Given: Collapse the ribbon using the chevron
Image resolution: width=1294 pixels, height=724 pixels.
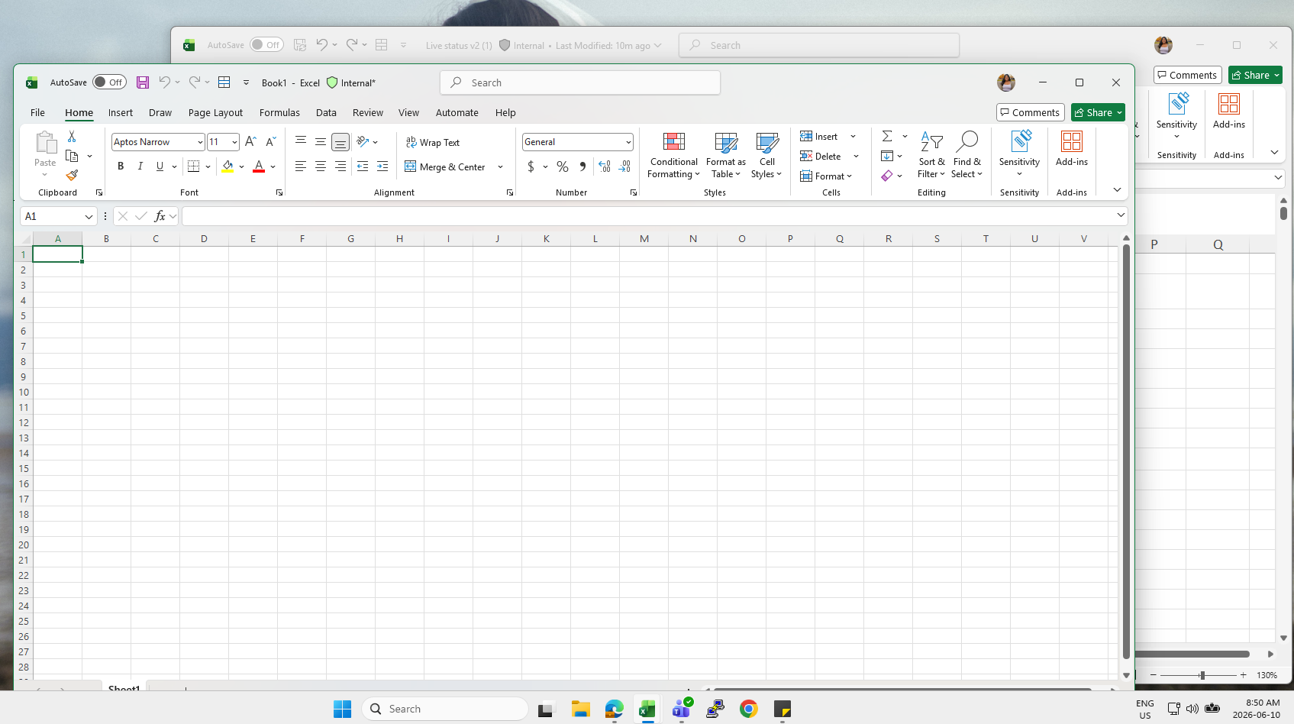Looking at the screenshot, I should [1117, 189].
